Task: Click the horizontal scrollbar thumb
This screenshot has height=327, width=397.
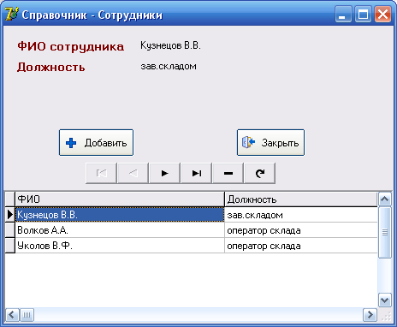Action: tap(27, 315)
